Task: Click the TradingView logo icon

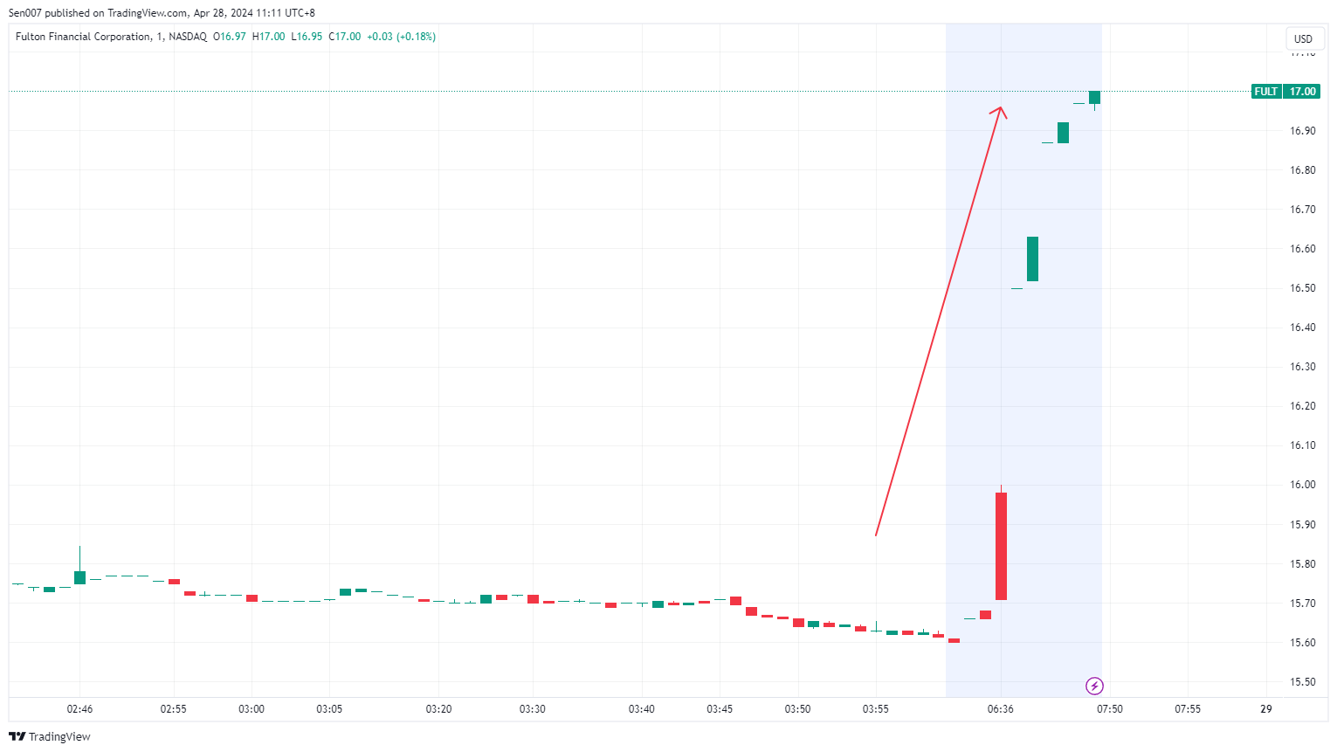Action: (x=17, y=736)
